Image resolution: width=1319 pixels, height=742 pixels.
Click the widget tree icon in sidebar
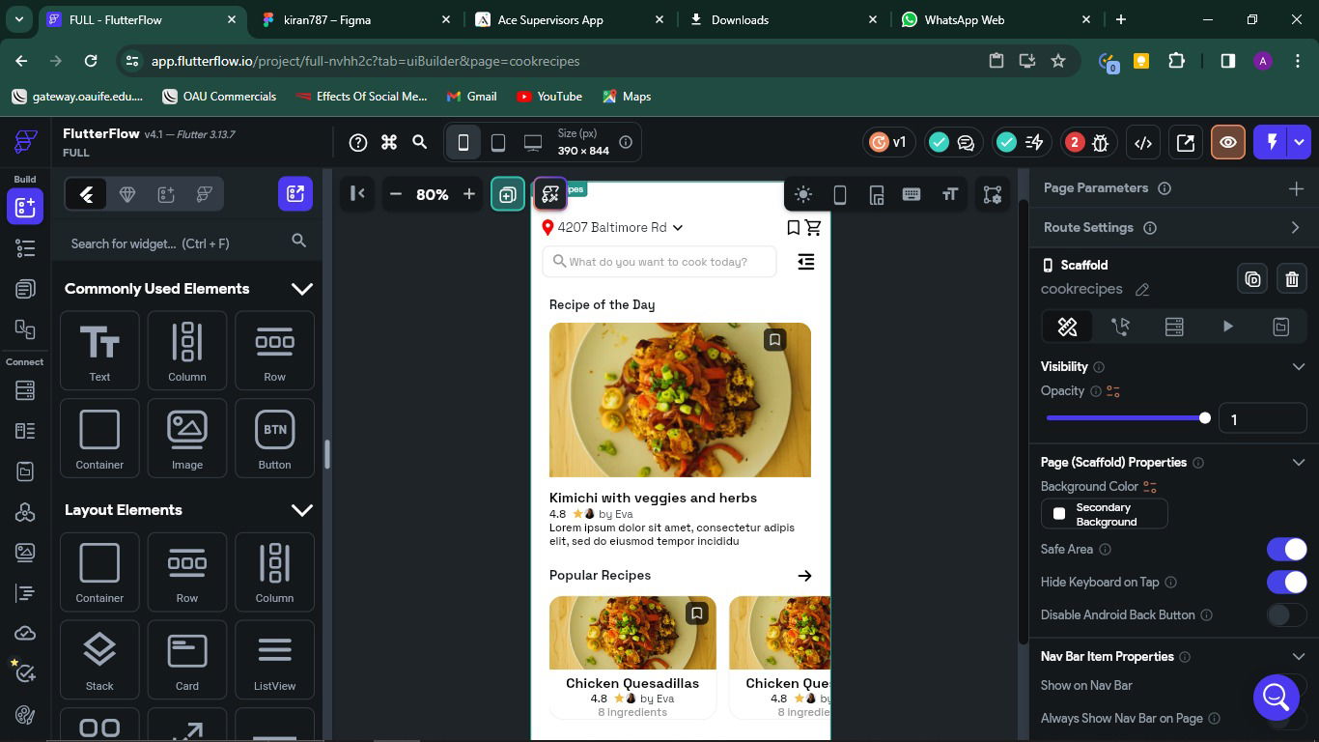[x=25, y=248]
